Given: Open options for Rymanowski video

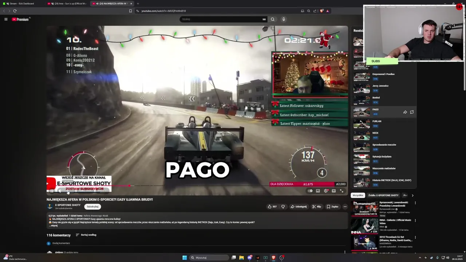Looking at the screenshot, I should (415, 203).
